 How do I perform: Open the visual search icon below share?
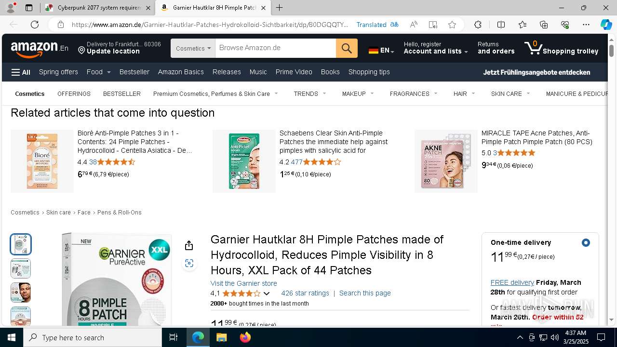(x=189, y=263)
